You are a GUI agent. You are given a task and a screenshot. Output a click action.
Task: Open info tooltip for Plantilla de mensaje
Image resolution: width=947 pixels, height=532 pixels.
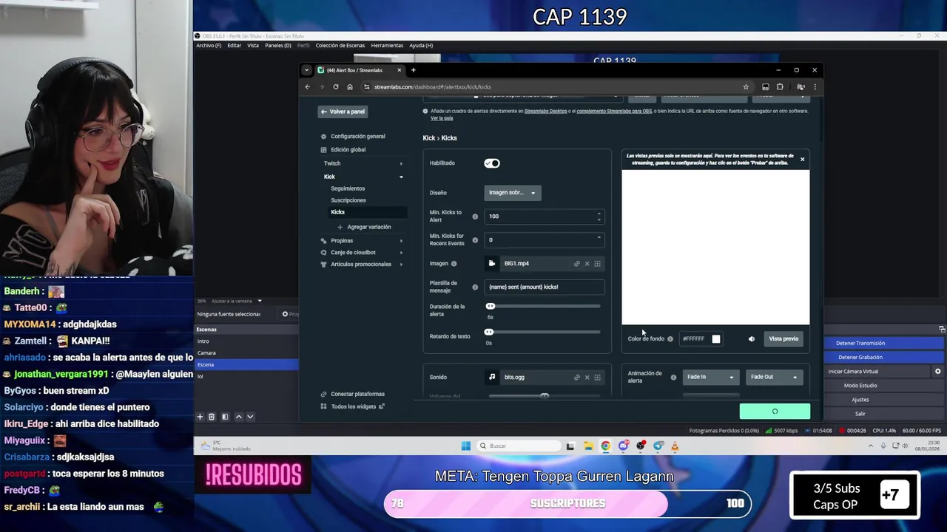pos(475,287)
